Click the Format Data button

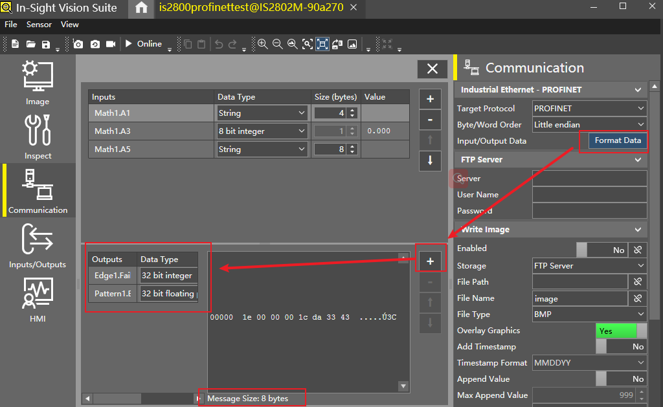[618, 140]
